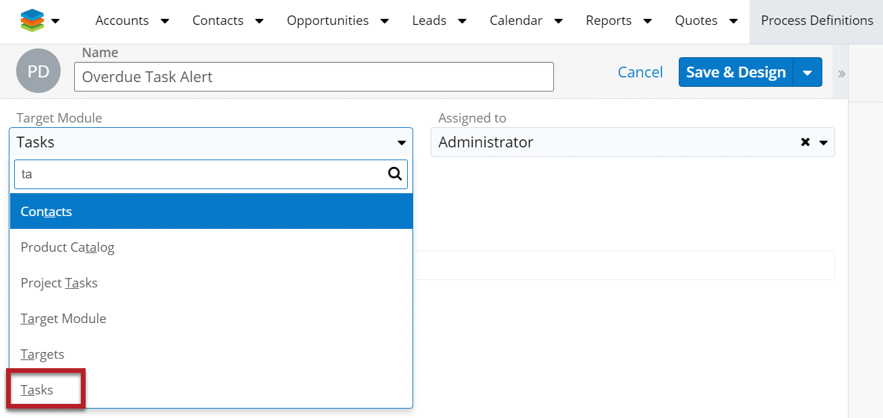Choose Project Tasks option
The width and height of the screenshot is (883, 418).
(x=59, y=283)
